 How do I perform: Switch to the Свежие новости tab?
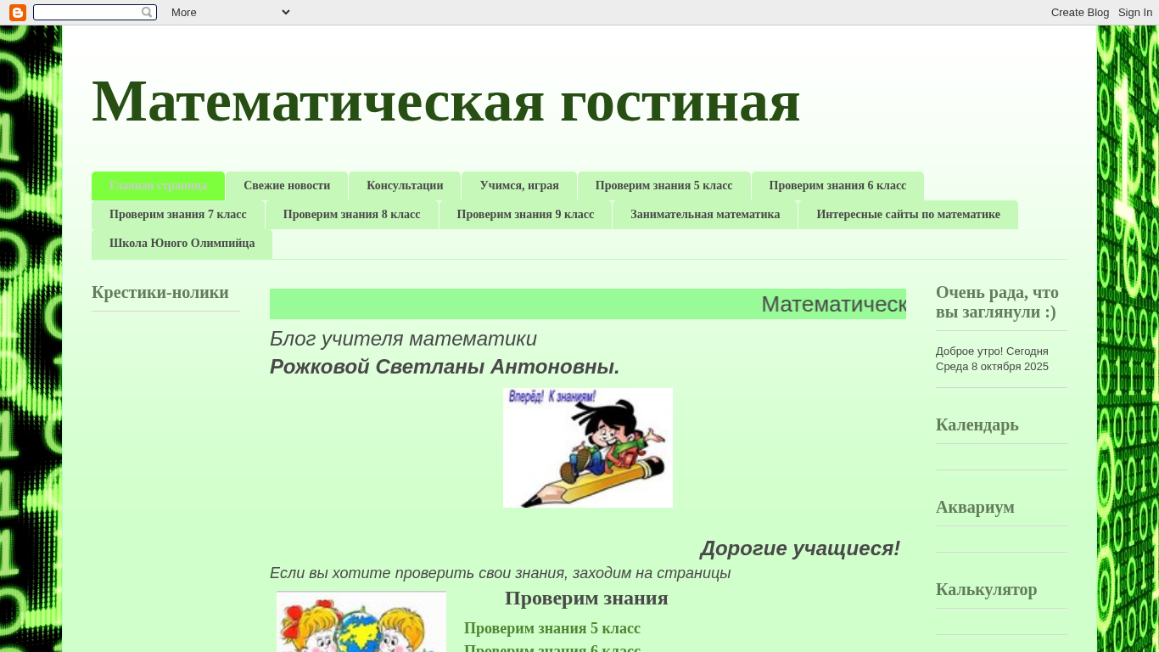tap(287, 186)
